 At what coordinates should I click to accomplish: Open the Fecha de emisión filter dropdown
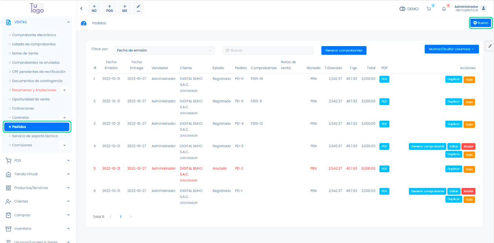click(164, 50)
